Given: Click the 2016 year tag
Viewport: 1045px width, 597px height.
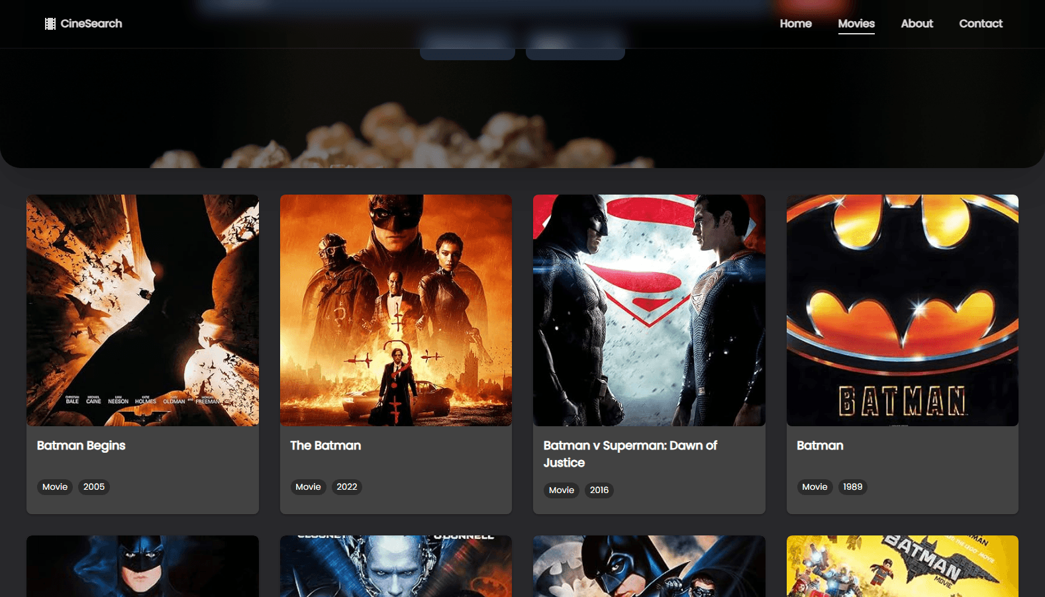Looking at the screenshot, I should [x=599, y=490].
